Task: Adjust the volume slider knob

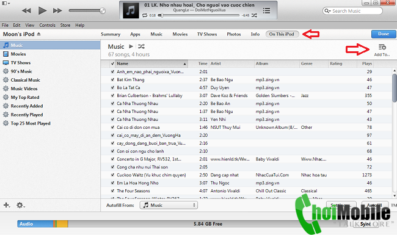Action: tap(103, 10)
